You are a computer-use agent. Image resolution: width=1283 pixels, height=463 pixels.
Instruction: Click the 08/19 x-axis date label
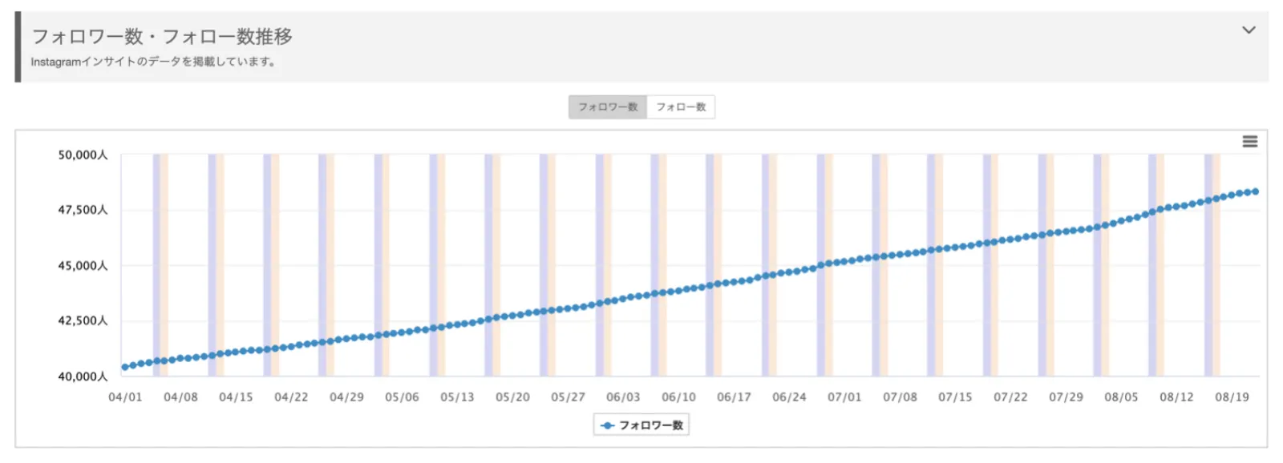1232,397
